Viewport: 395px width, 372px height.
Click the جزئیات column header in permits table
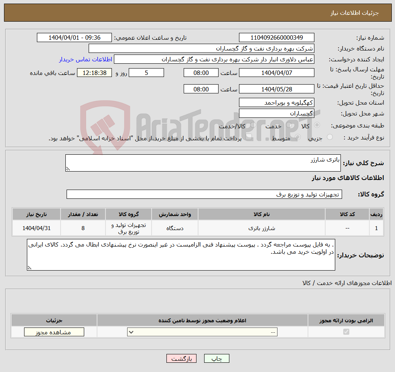tap(54, 320)
